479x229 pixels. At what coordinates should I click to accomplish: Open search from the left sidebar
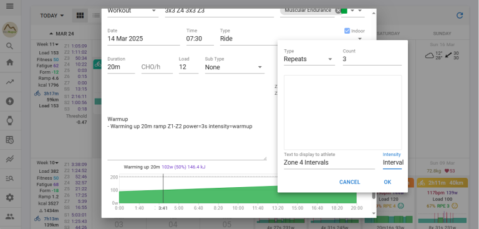coord(10,46)
